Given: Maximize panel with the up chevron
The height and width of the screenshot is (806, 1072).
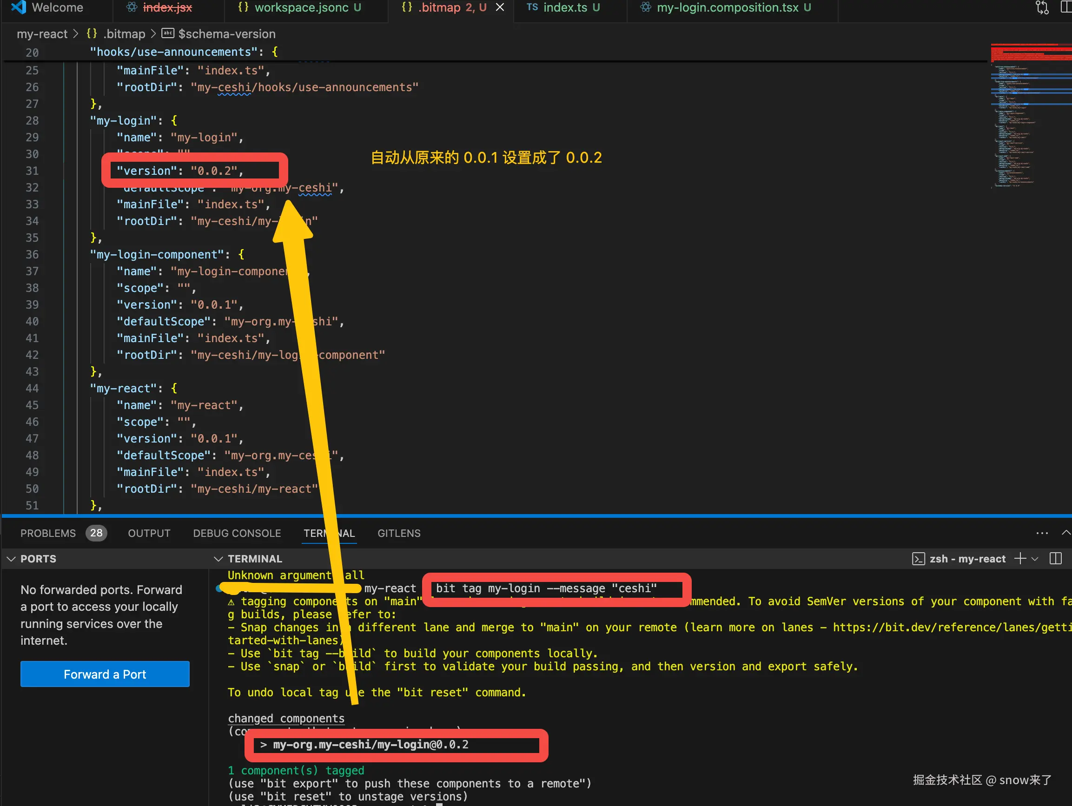Looking at the screenshot, I should point(1065,533).
